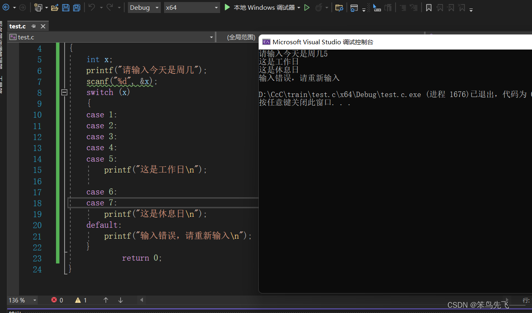Screen dimensions: 532x313
Task: Click the uncomment lines icon
Action: [413, 7]
